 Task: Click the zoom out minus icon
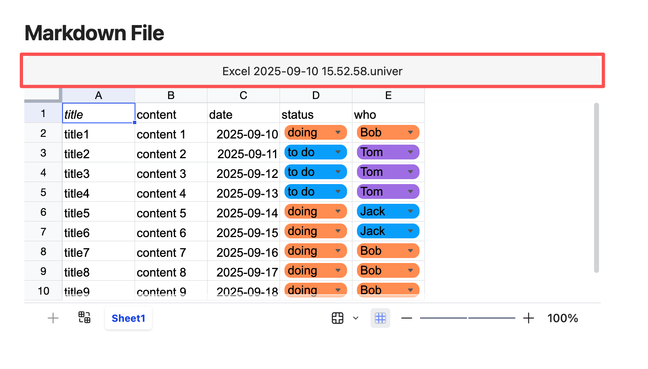(406, 318)
